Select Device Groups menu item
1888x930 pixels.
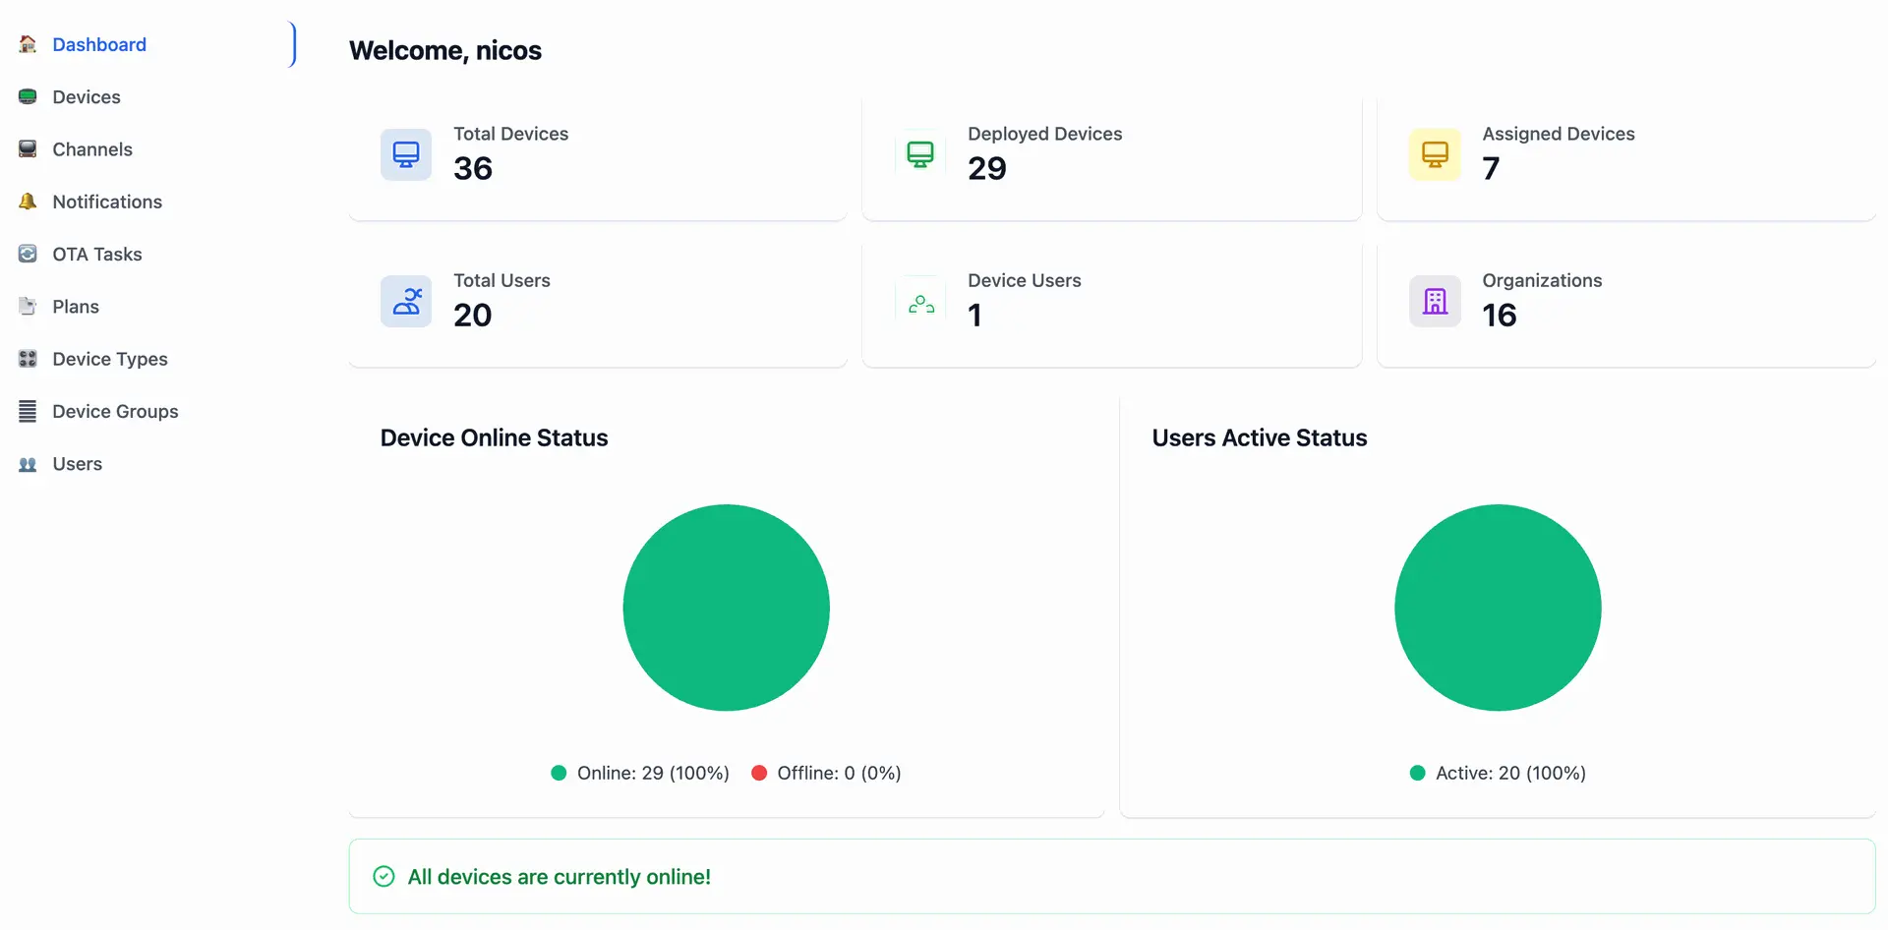115,411
